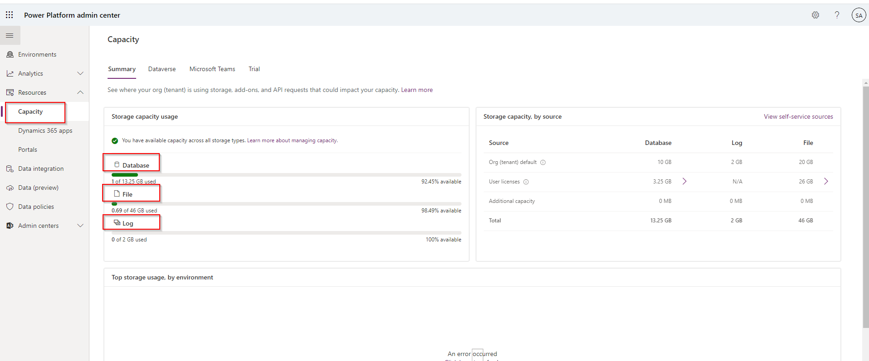Viewport: 869px width, 361px height.
Task: Click View self-service sources link
Action: pyautogui.click(x=798, y=116)
